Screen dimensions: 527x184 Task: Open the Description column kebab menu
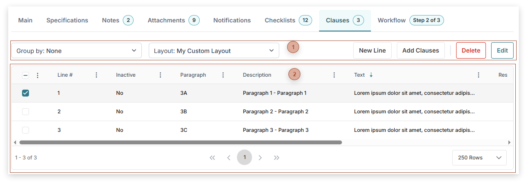click(334, 75)
